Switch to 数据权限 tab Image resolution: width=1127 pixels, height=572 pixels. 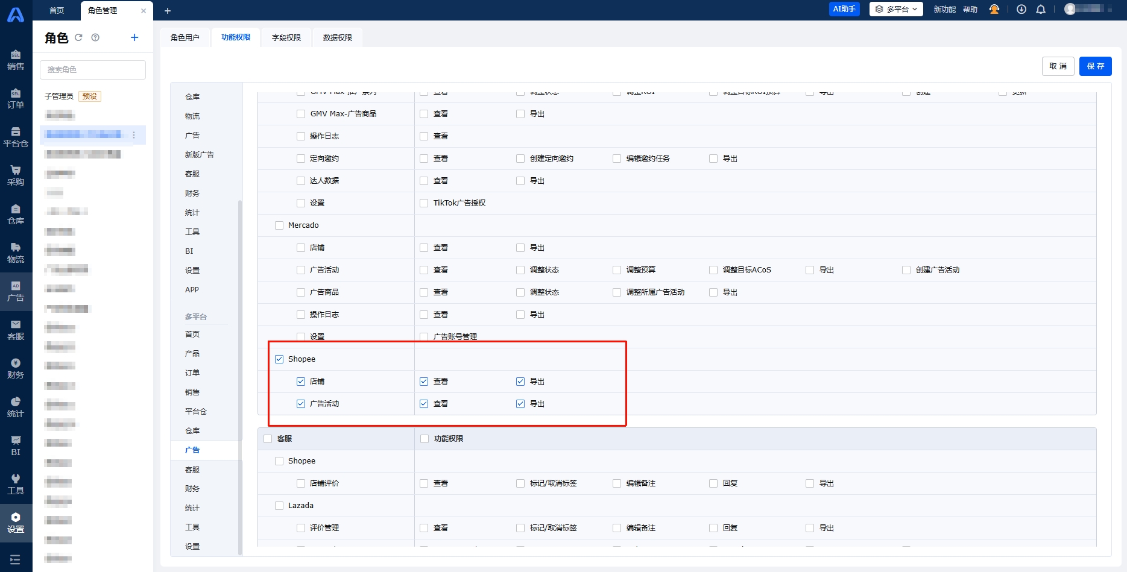click(337, 37)
